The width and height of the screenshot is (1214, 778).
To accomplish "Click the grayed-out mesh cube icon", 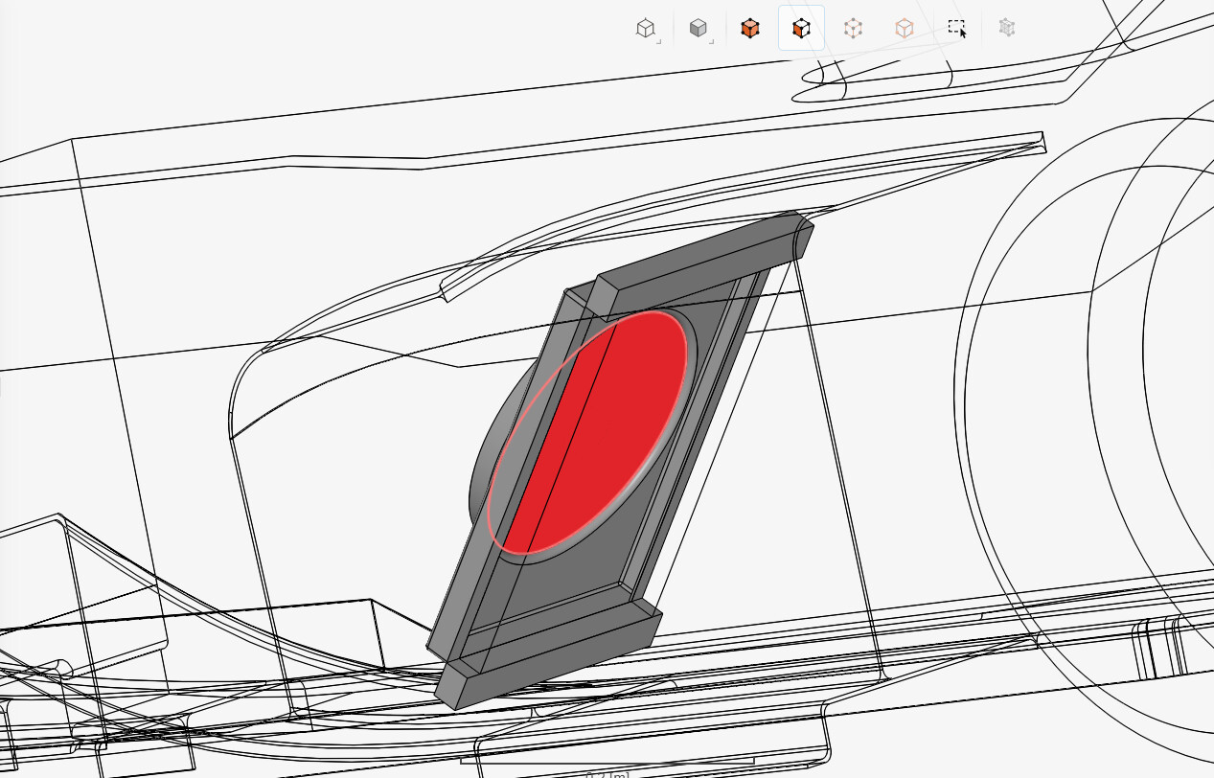I will (x=1006, y=28).
